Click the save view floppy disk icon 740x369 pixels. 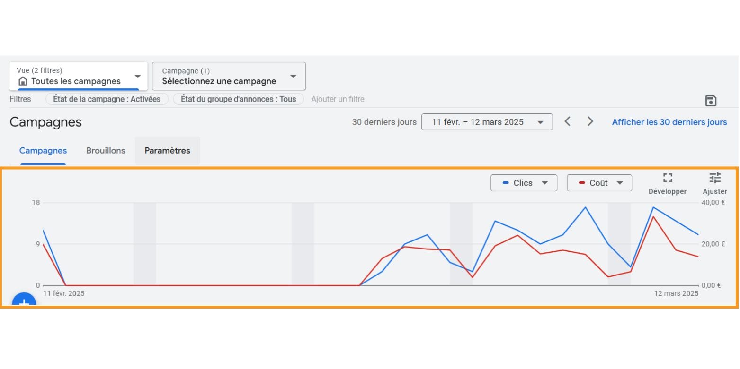click(x=711, y=101)
